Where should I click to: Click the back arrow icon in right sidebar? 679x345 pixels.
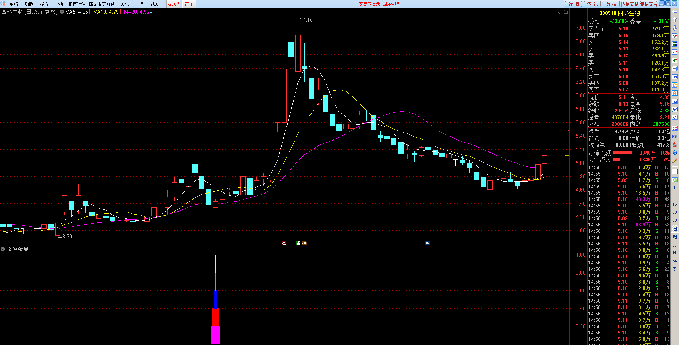674,12
